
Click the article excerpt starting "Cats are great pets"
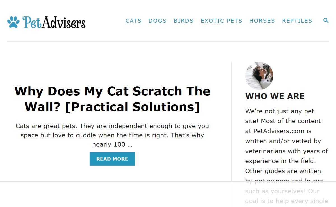pyautogui.click(x=112, y=131)
